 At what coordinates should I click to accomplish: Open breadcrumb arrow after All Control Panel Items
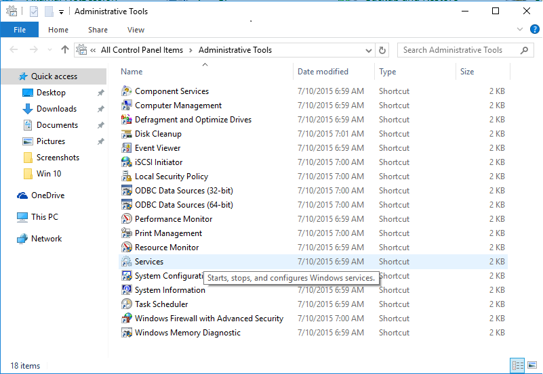coord(190,50)
